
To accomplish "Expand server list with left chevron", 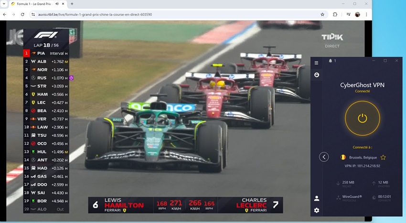I will click(324, 157).
